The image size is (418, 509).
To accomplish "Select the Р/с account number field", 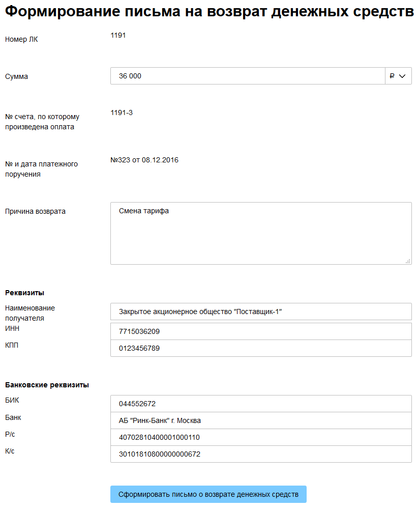I will pos(260,437).
